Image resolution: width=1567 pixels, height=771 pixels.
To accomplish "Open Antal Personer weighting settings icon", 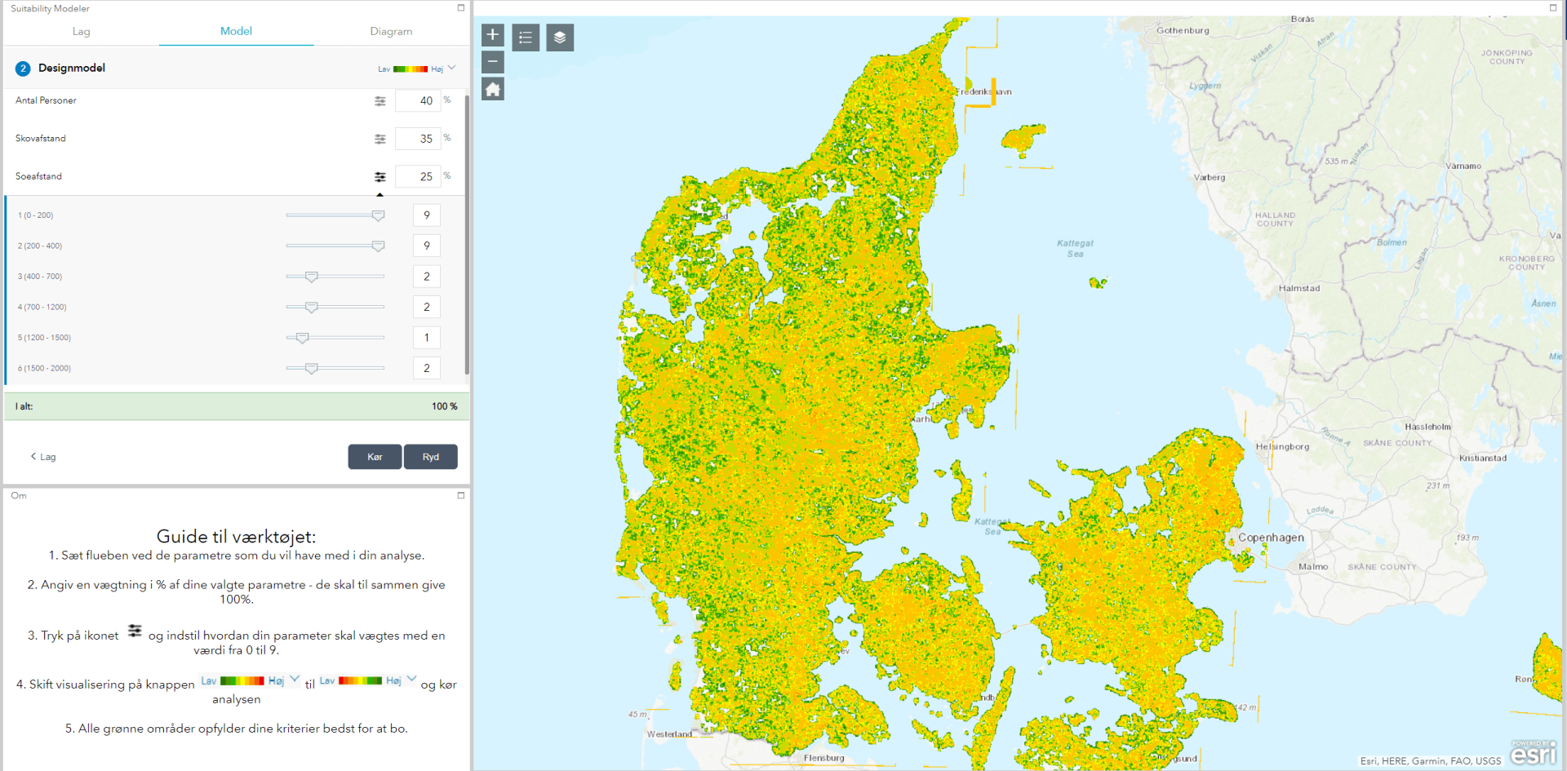I will [380, 101].
